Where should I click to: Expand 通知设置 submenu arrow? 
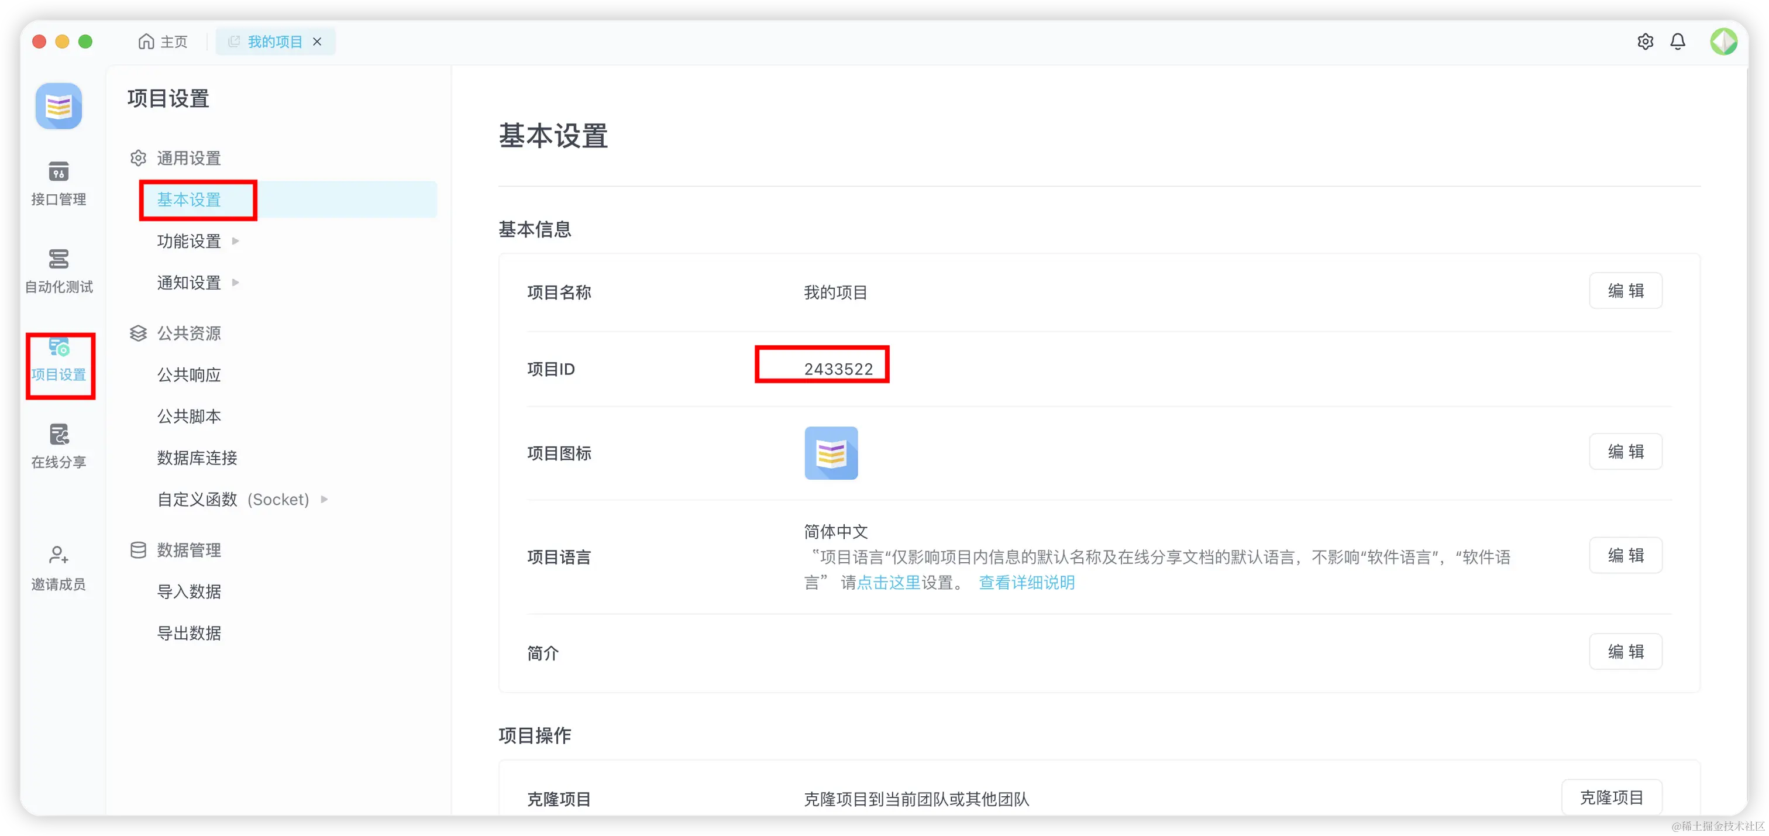tap(236, 283)
